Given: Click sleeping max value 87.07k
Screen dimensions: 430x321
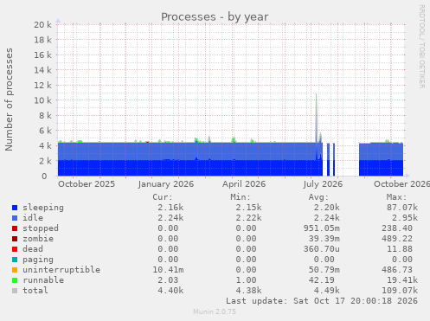Looking at the screenshot, I should tap(402, 208).
